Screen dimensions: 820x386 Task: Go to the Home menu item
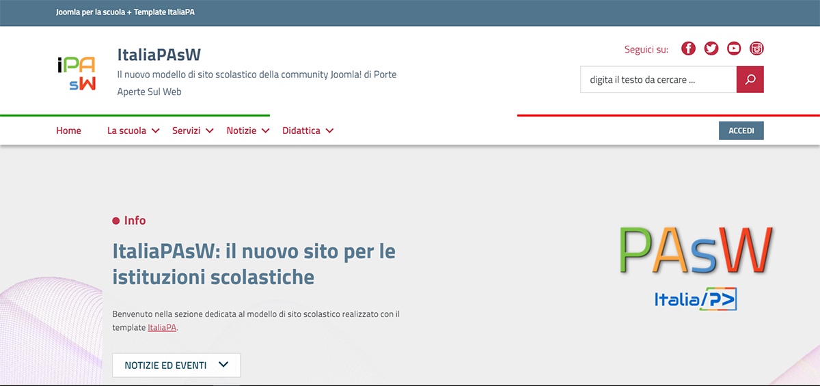point(68,130)
